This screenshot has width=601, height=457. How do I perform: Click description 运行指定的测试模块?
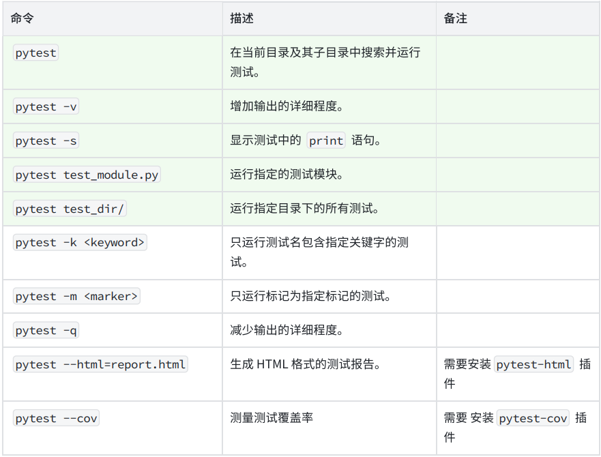pos(287,175)
